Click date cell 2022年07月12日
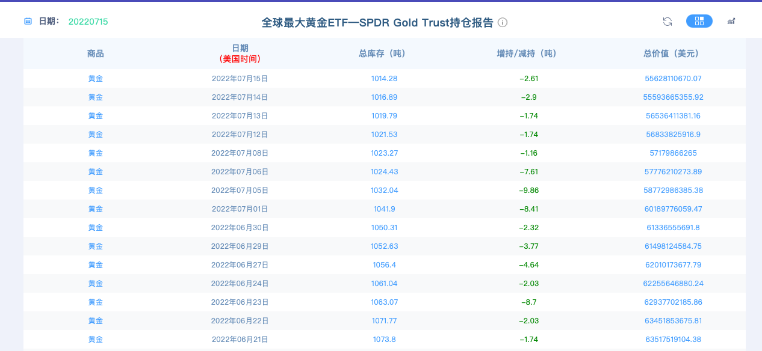 tap(240, 134)
